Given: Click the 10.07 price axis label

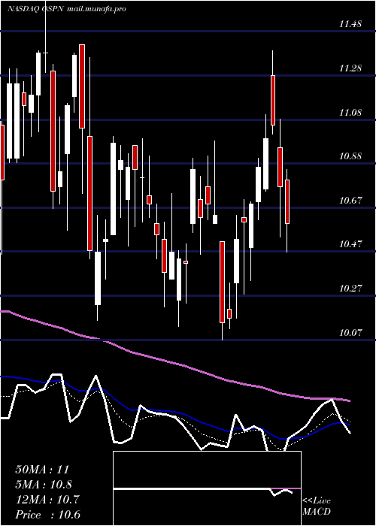Looking at the screenshot, I should coord(350,333).
